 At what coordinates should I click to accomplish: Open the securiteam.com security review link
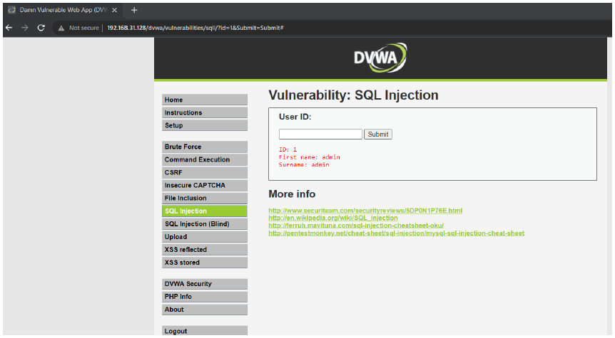tap(365, 211)
